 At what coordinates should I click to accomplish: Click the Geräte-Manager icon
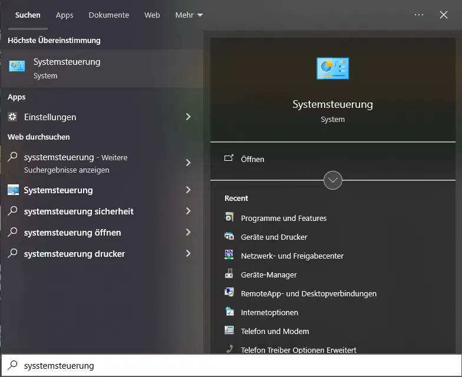pos(229,273)
